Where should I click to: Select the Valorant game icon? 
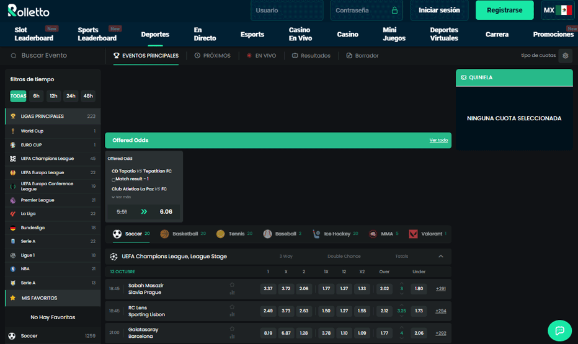[413, 234]
